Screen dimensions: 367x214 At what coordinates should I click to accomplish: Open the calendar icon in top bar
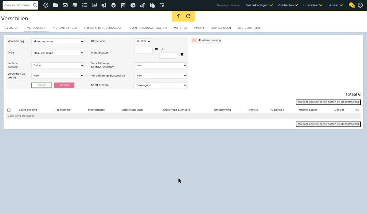[x=75, y=5]
